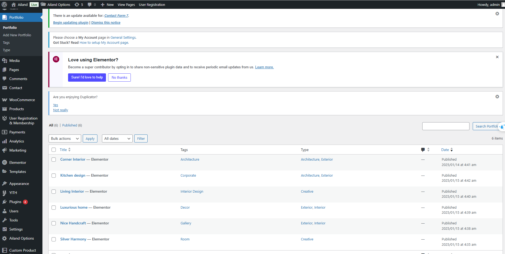Viewport: 505px width, 254px height.
Task: Click the Published (6) filter link
Action: [x=72, y=125]
